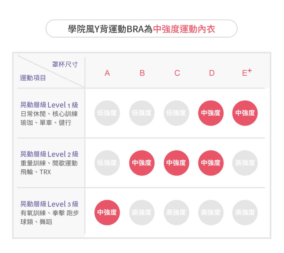Select cup size A column header
The width and height of the screenshot is (284, 253).
tap(107, 73)
